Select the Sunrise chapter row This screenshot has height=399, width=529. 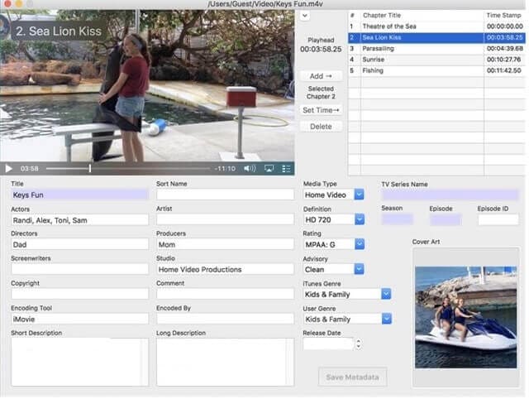(436, 60)
